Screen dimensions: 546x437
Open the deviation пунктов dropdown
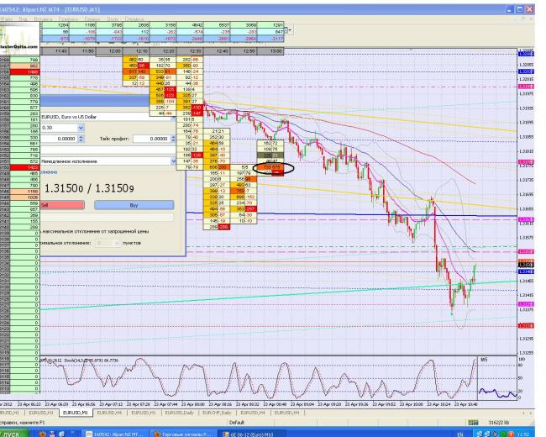pyautogui.click(x=118, y=243)
